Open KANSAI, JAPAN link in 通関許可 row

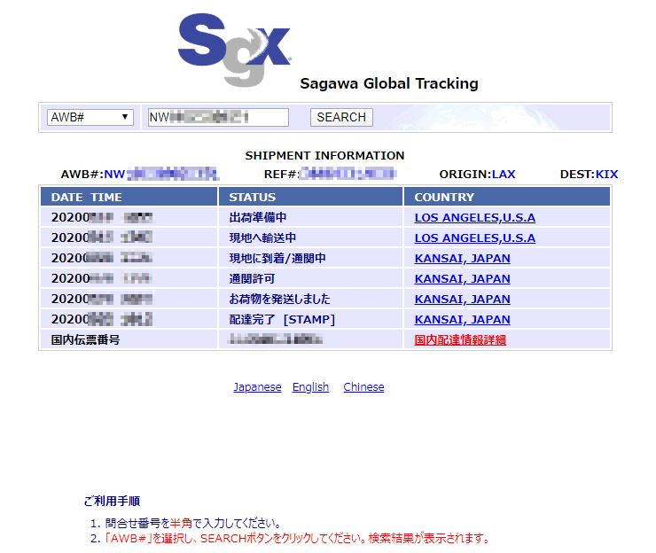coord(462,278)
